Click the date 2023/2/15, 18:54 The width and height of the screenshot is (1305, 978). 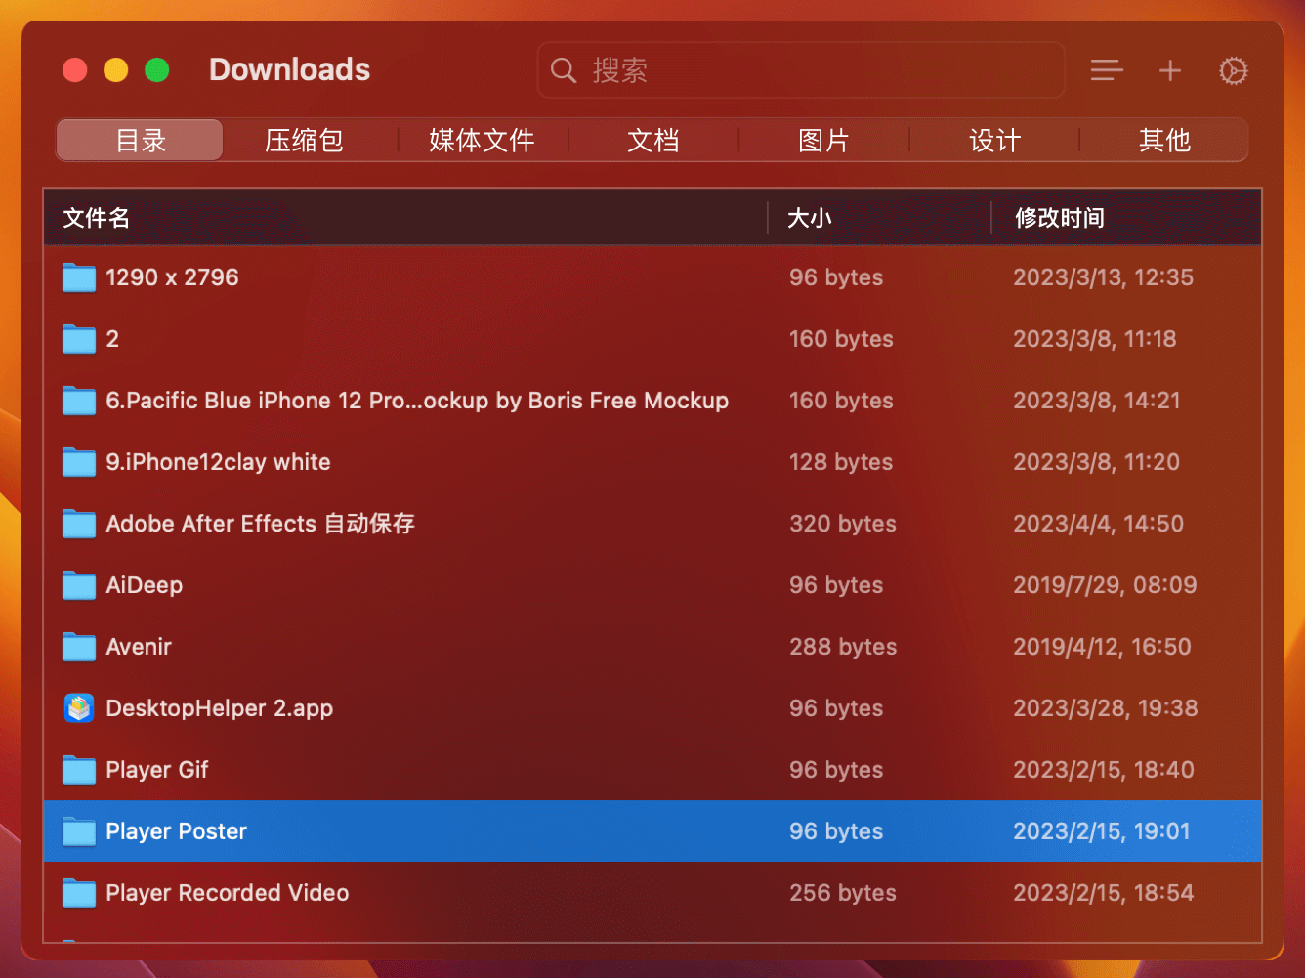click(1103, 893)
